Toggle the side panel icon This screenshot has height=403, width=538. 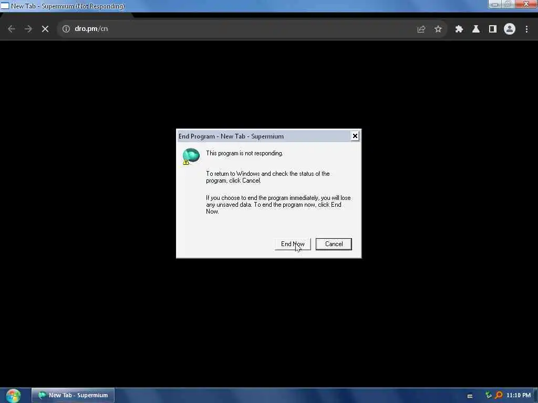(493, 29)
